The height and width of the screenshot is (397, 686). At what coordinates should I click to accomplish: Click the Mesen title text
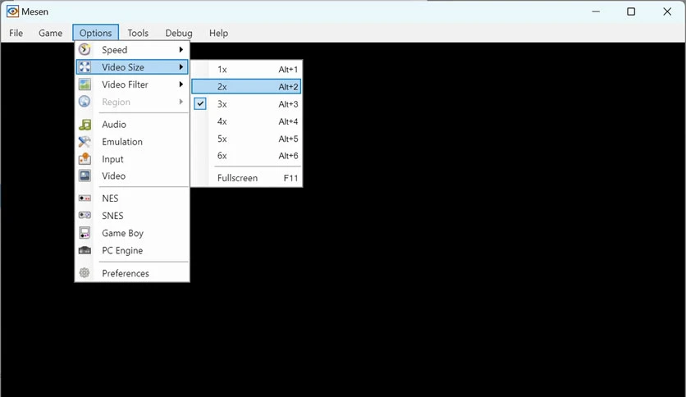tap(34, 11)
